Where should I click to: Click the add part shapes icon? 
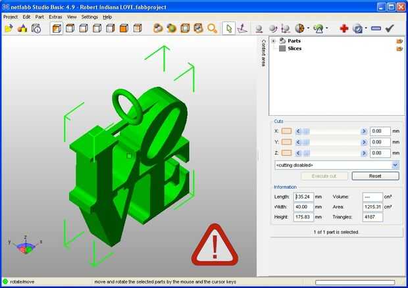click(22, 28)
